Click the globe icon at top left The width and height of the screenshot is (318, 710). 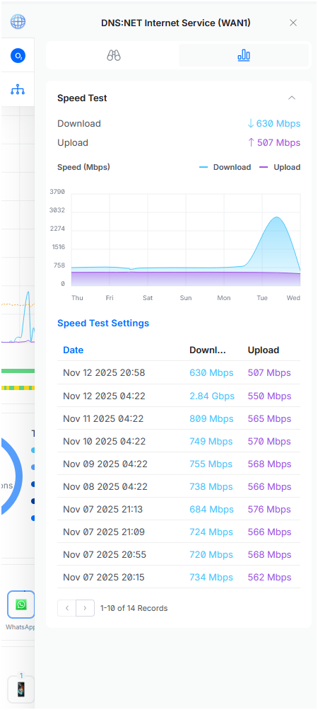(18, 21)
